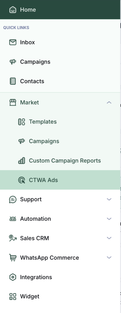Collapse the Market section chevron
The width and height of the screenshot is (121, 313).
pos(109,102)
